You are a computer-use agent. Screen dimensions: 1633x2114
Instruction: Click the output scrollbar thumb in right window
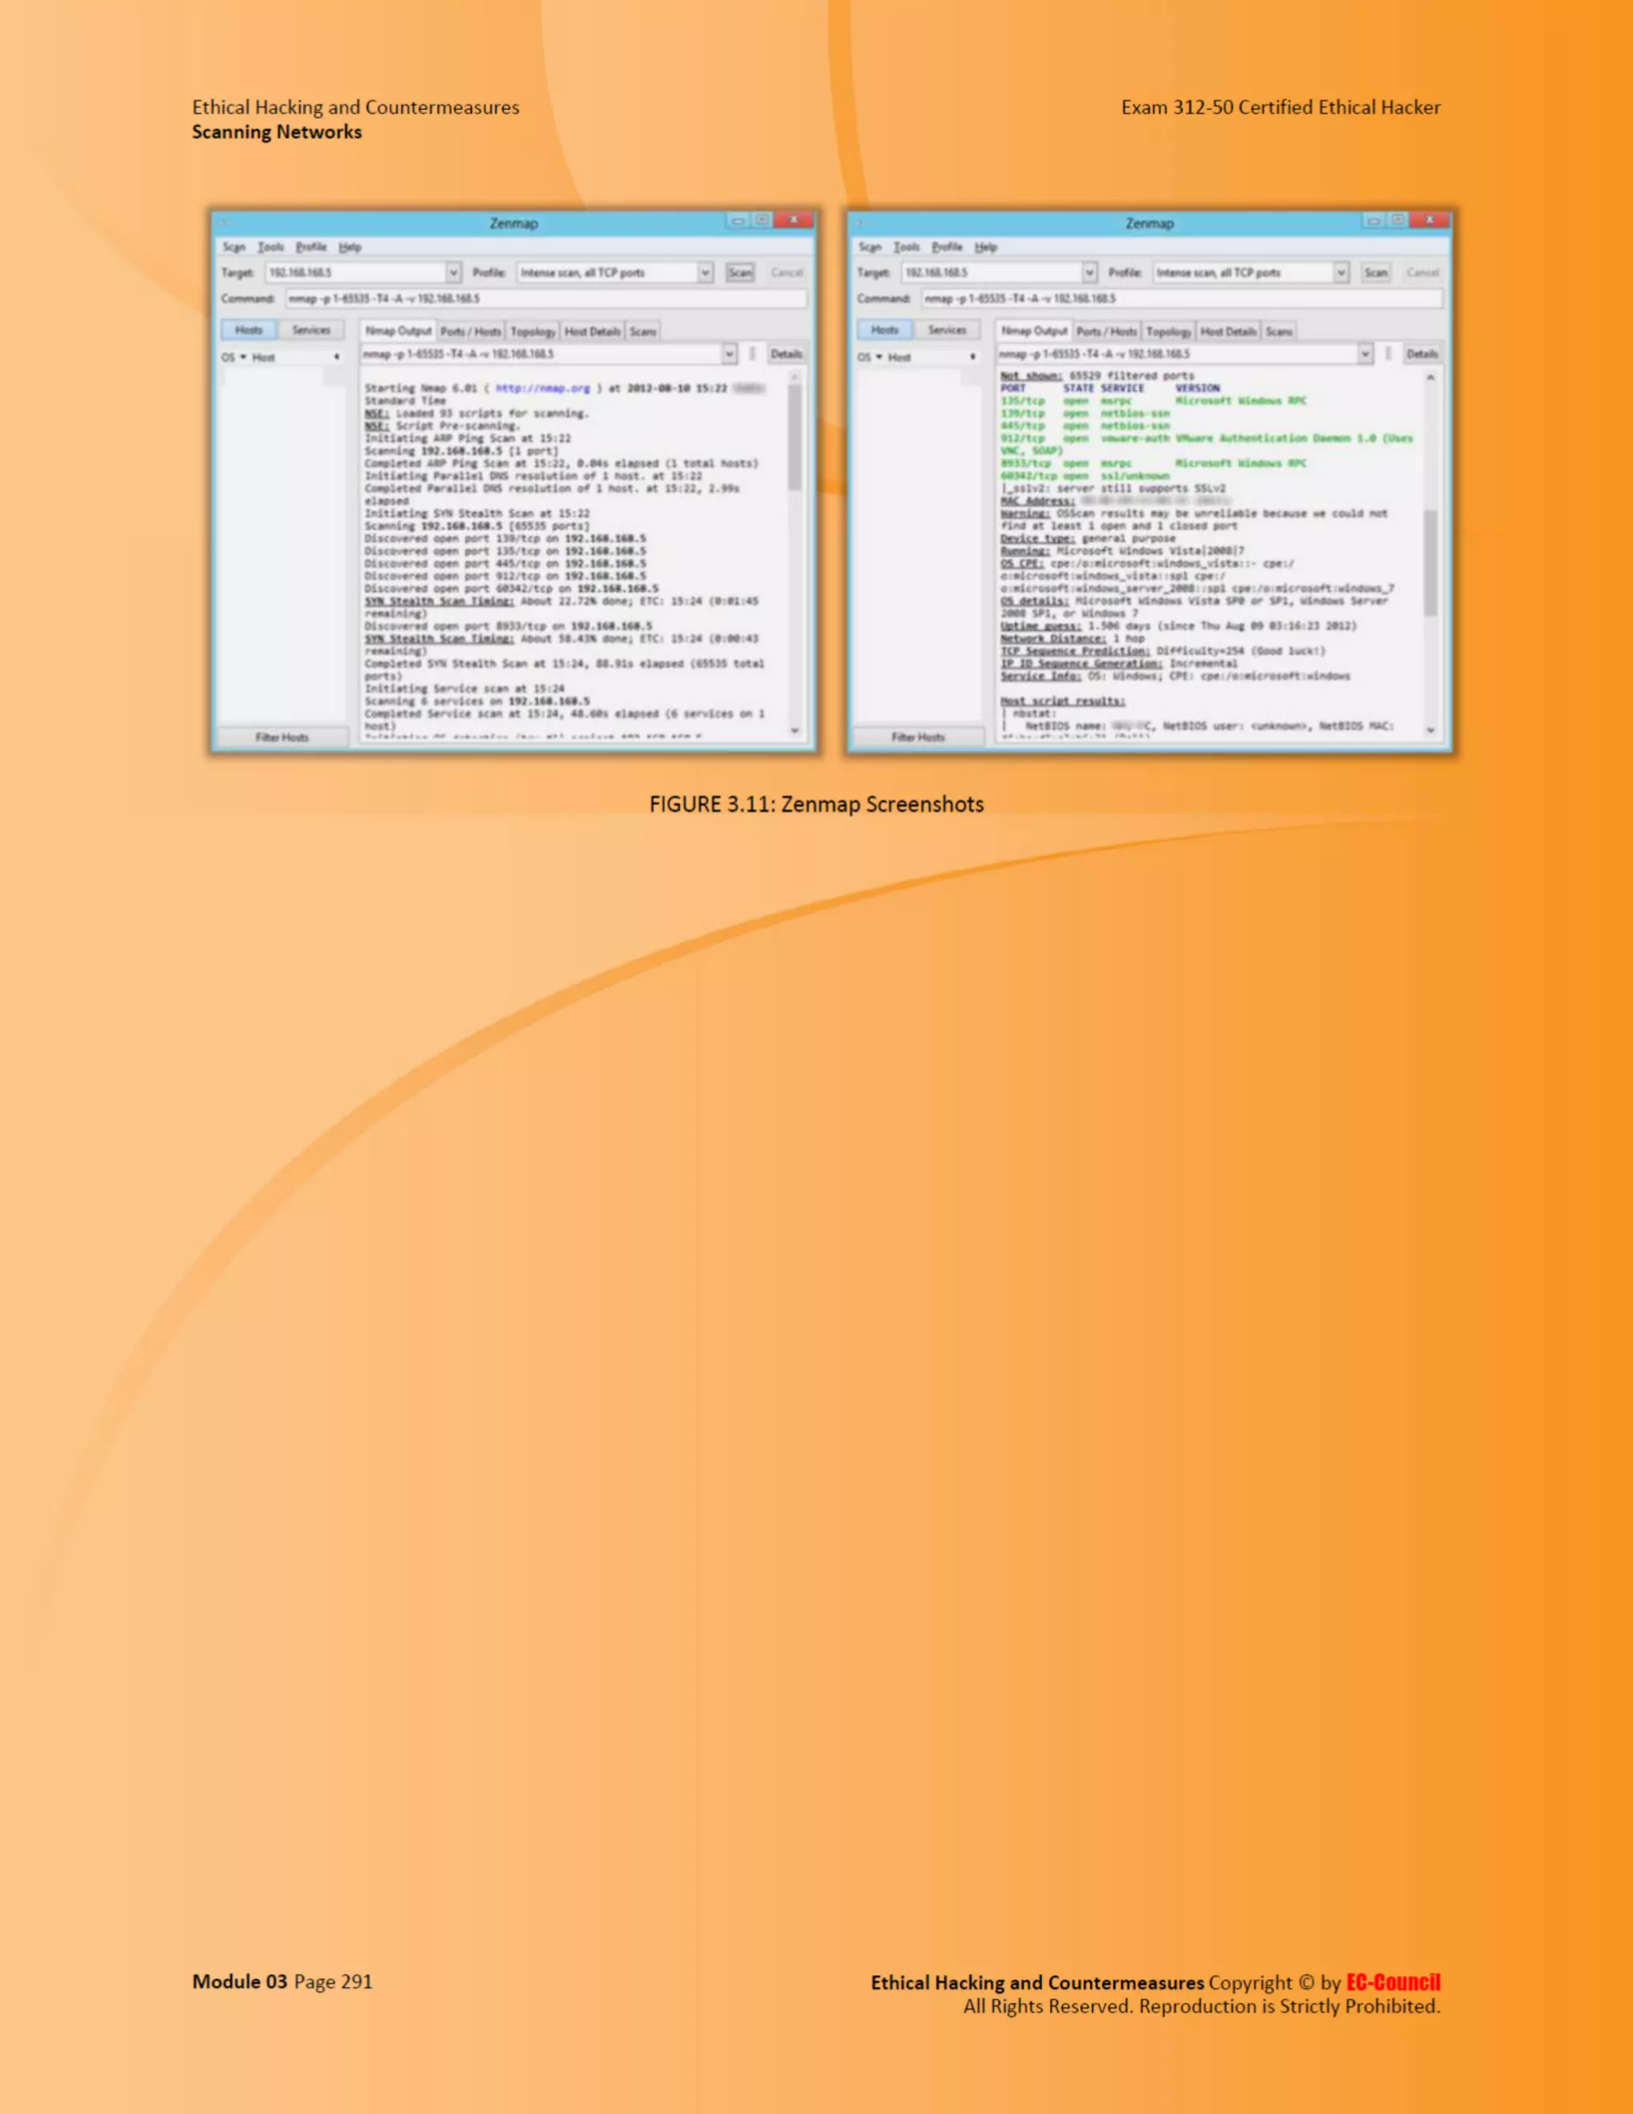(x=1430, y=563)
